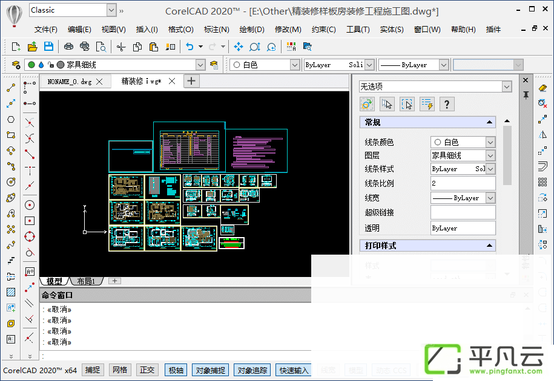
Task: Open the 家具细线 layer dropdown
Action: tap(200, 65)
